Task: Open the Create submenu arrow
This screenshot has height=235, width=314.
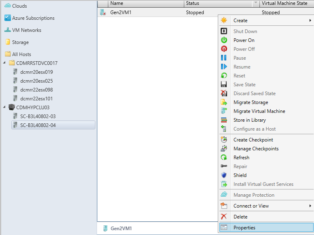Action: click(x=310, y=21)
